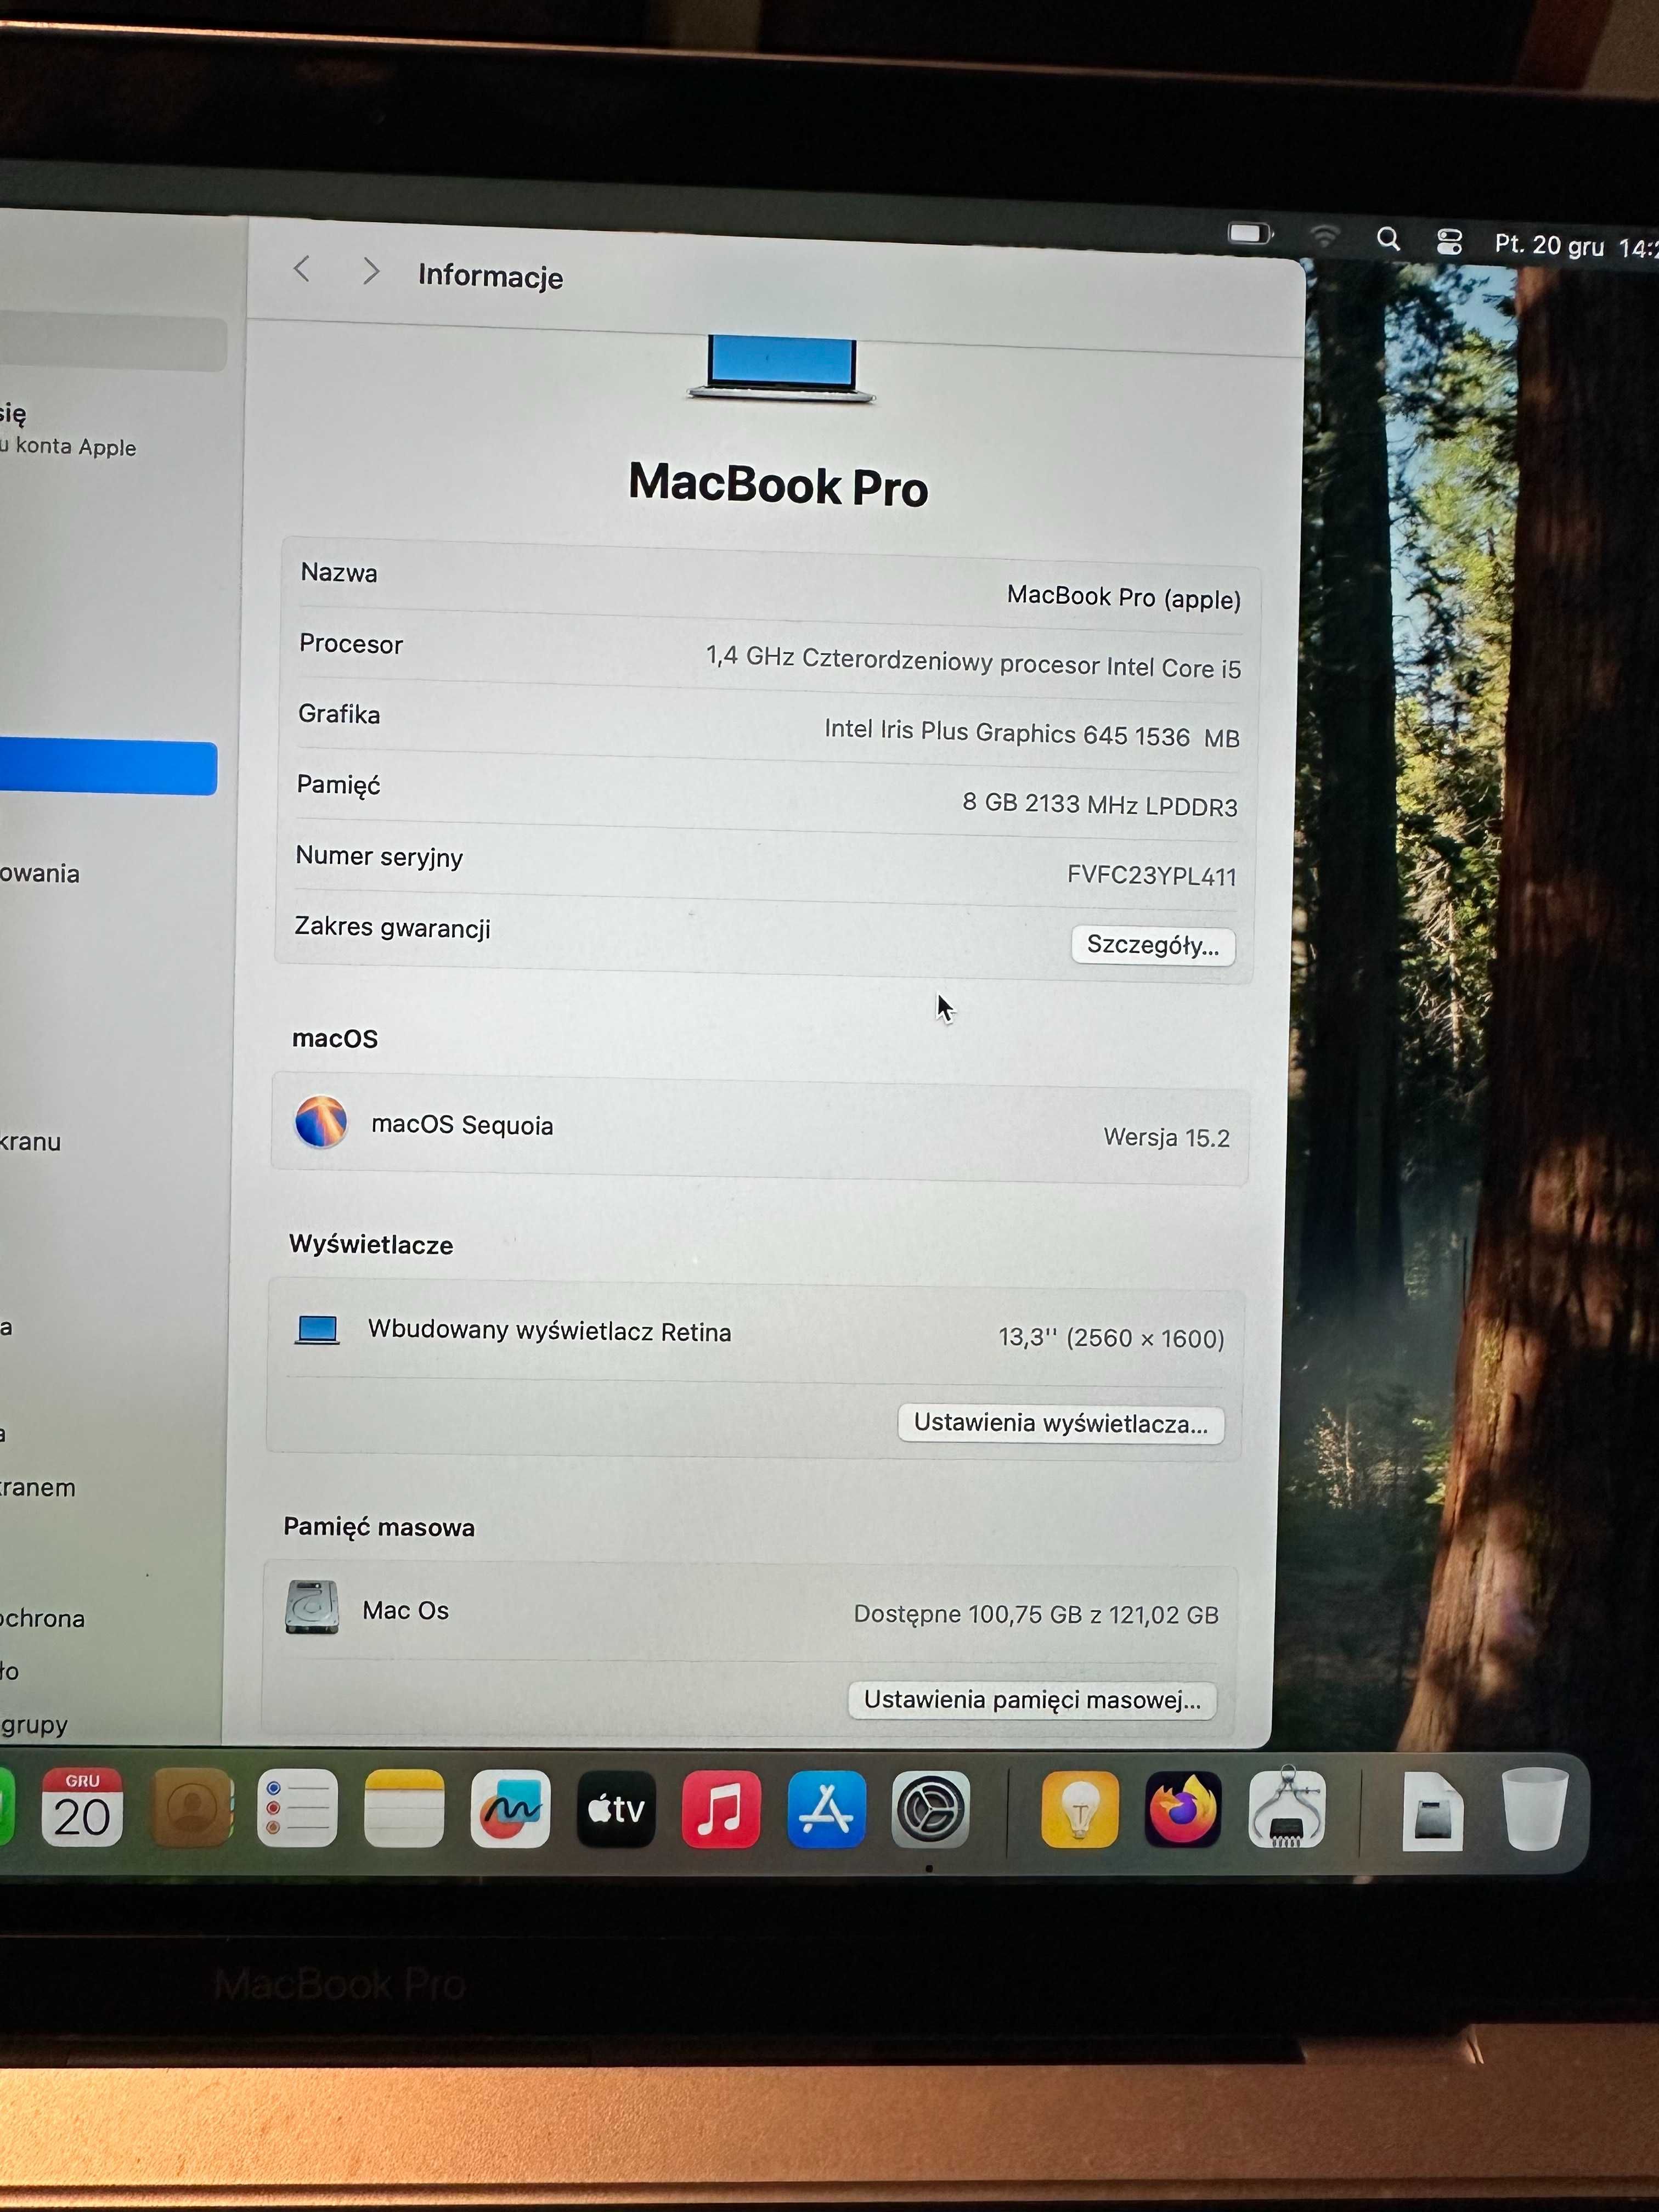1659x2212 pixels.
Task: Open Calendar app in the Dock
Action: tap(82, 1807)
